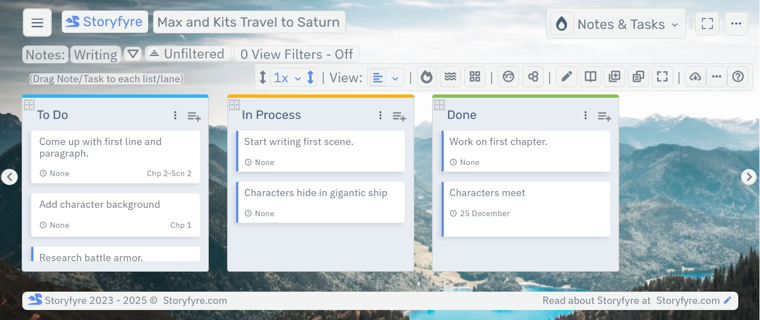Open the 1x zoom level dropdown
The width and height of the screenshot is (760, 320).
point(286,77)
